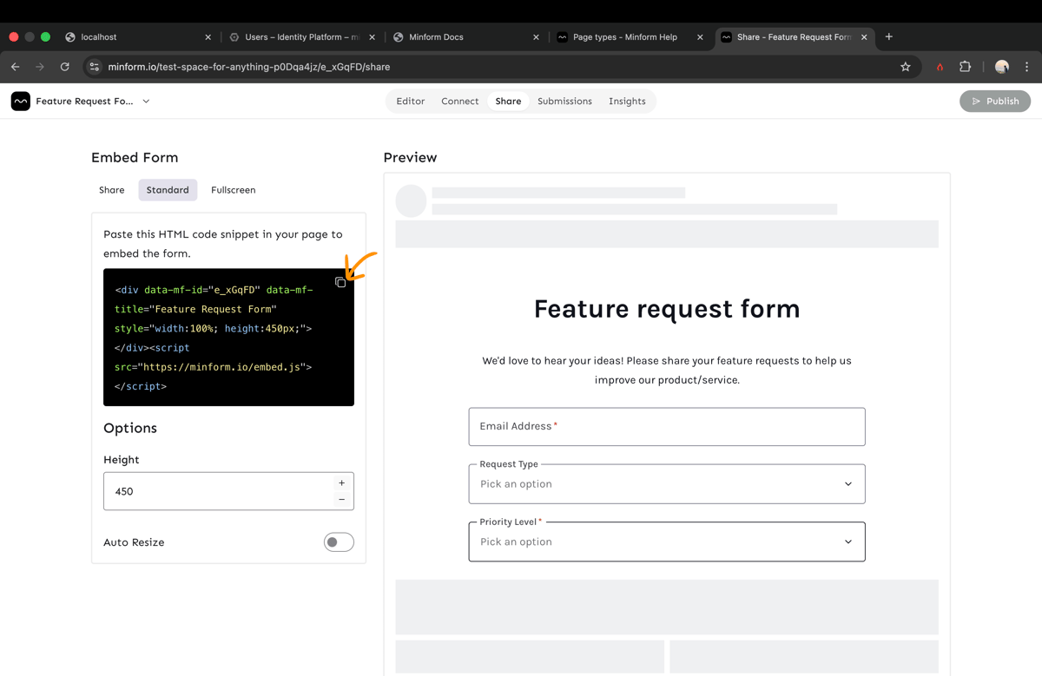Click the browser back arrow

point(16,67)
